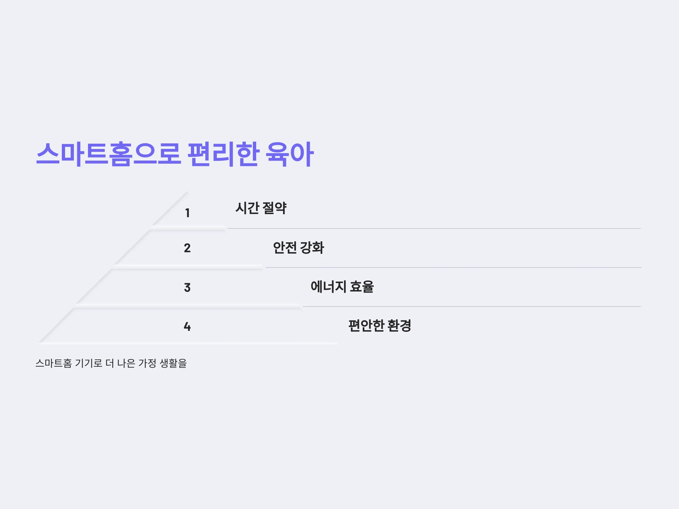Screen dimensions: 679x509
Task: Select pyramid level number 2
Action: point(187,248)
